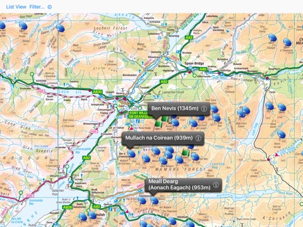Select the blue pin below Glen Pean label

[23, 26]
